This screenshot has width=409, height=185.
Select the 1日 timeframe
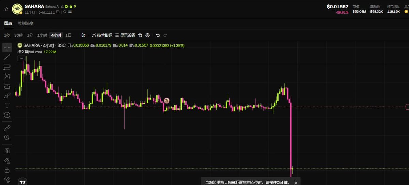coord(69,35)
